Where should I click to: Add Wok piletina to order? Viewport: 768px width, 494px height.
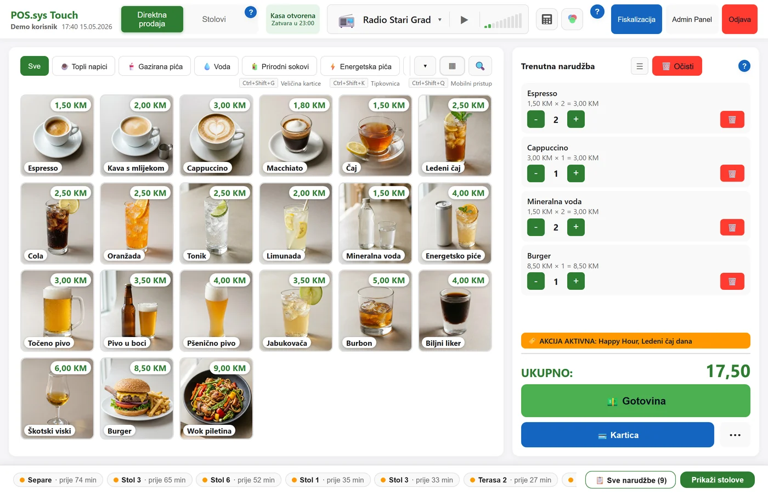(x=216, y=398)
